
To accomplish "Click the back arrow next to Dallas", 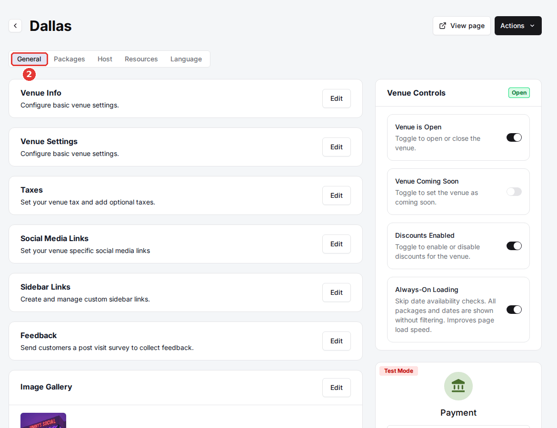I will click(15, 26).
